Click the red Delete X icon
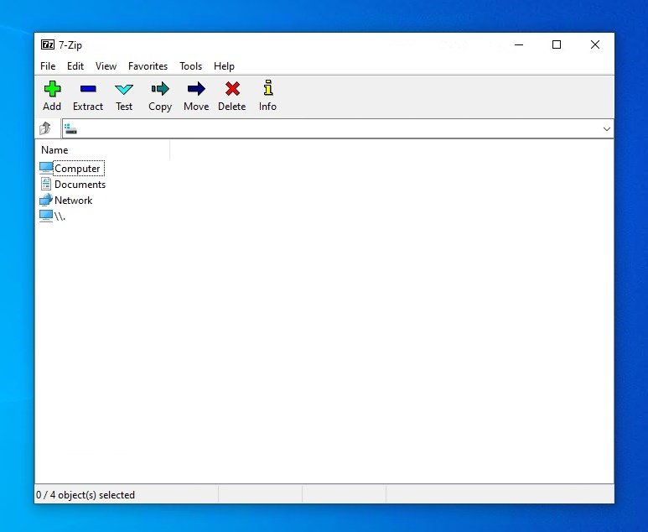Image resolution: width=648 pixels, height=532 pixels. coord(232,89)
